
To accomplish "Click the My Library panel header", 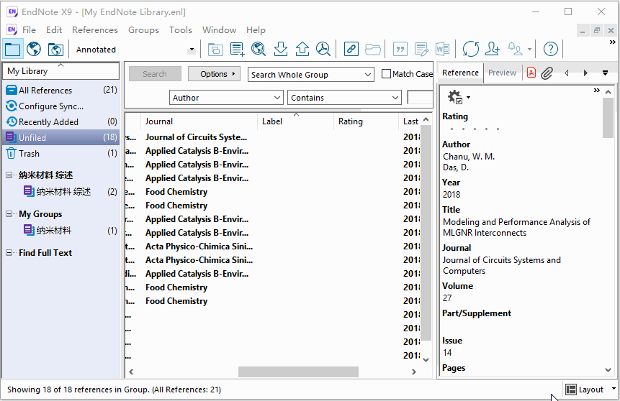I will (x=61, y=71).
